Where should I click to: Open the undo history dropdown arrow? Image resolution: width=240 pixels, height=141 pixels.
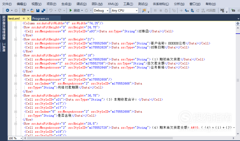pyautogui.click(x=55, y=10)
